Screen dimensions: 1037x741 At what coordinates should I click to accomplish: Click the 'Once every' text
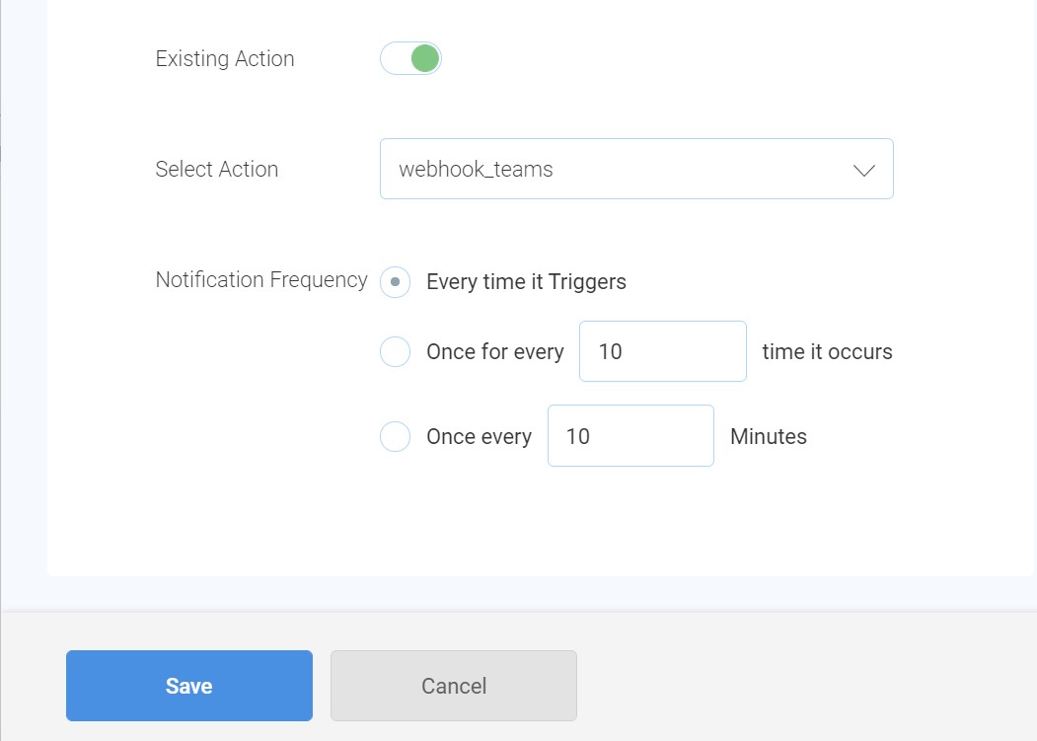click(x=480, y=437)
